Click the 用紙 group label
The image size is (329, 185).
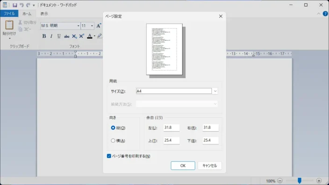(113, 81)
